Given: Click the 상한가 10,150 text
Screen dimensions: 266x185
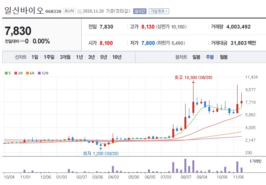Looking at the screenshot, I should click(171, 27).
